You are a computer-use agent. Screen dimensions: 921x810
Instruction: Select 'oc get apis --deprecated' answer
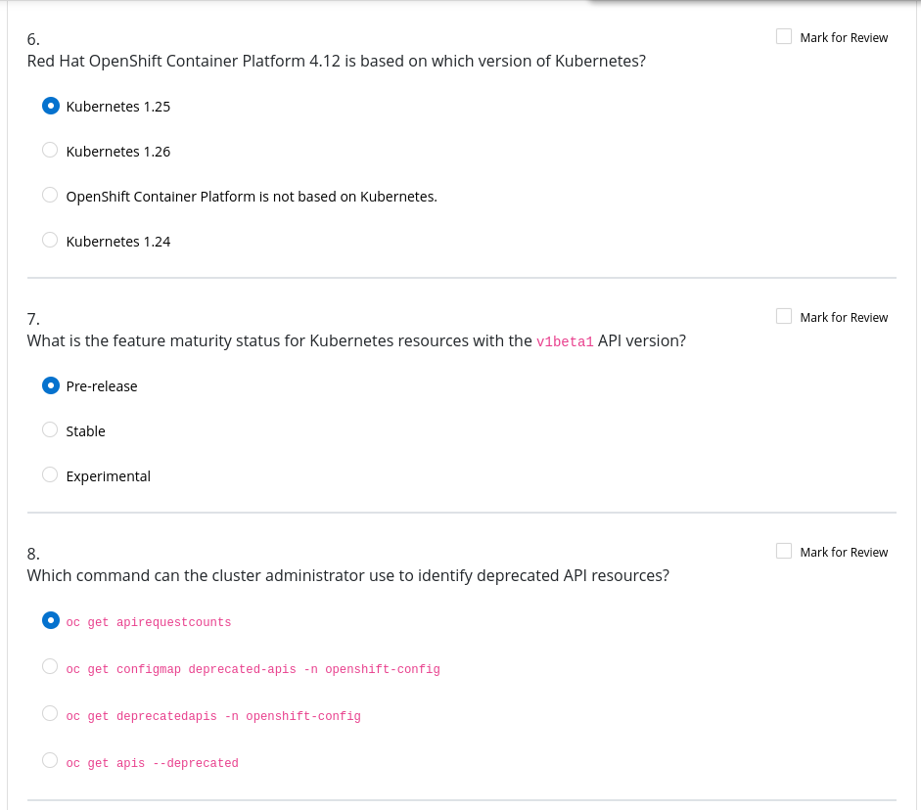(51, 761)
